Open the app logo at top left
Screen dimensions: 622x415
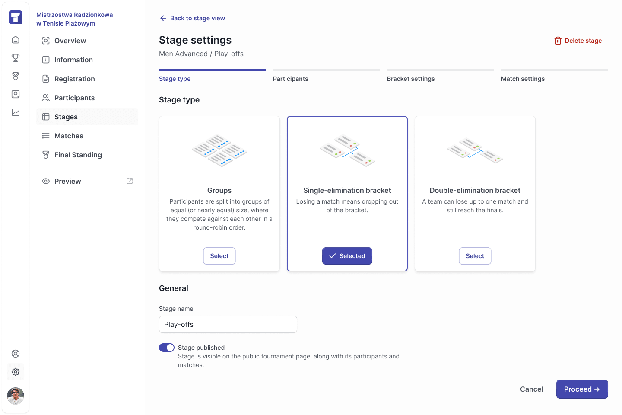[x=16, y=17]
